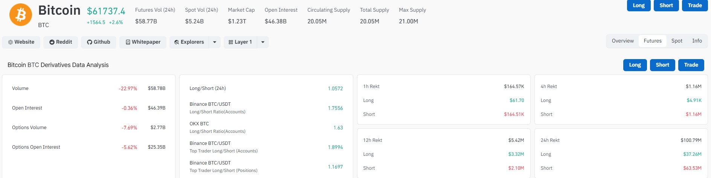This screenshot has height=178, width=711.
Task: Click Spot Vol value $5.24B
Action: coord(194,21)
